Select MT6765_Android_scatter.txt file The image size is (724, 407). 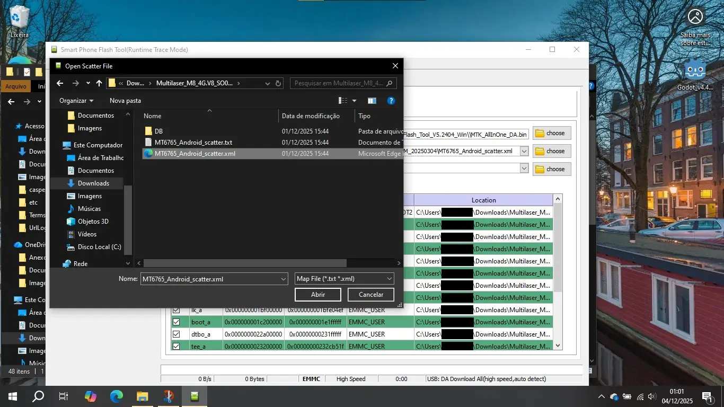193,143
